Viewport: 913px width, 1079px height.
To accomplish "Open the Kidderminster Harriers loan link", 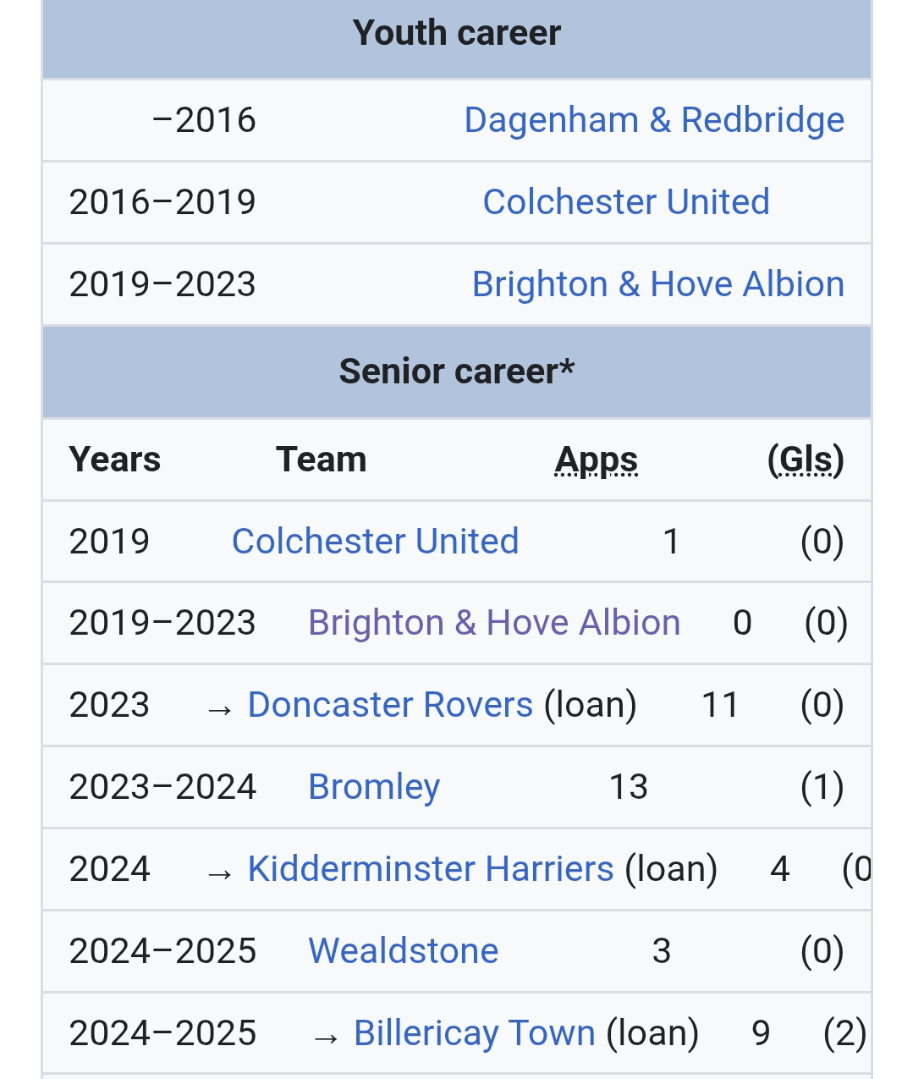I will 431,869.
